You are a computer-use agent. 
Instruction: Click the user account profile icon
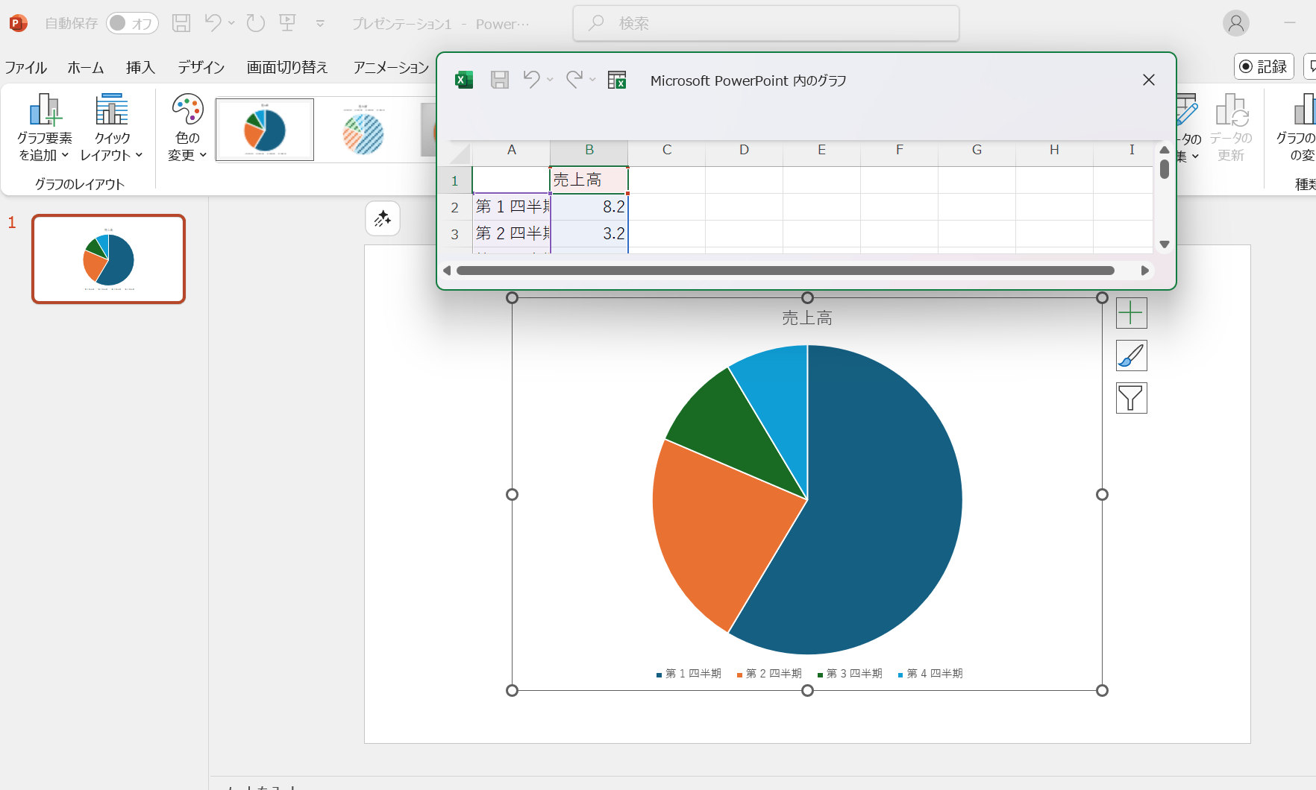click(x=1235, y=24)
